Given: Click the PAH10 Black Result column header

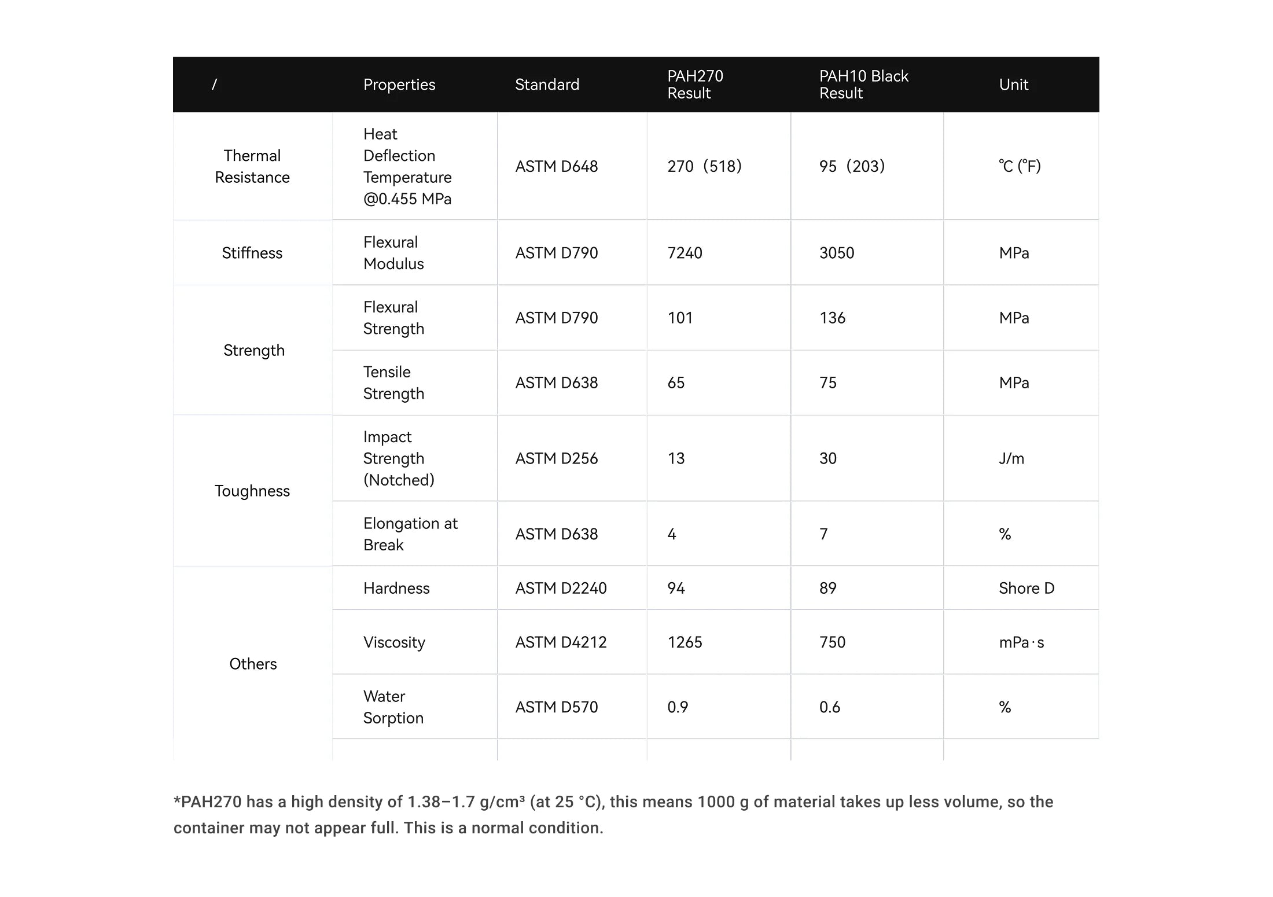Looking at the screenshot, I should [x=863, y=84].
